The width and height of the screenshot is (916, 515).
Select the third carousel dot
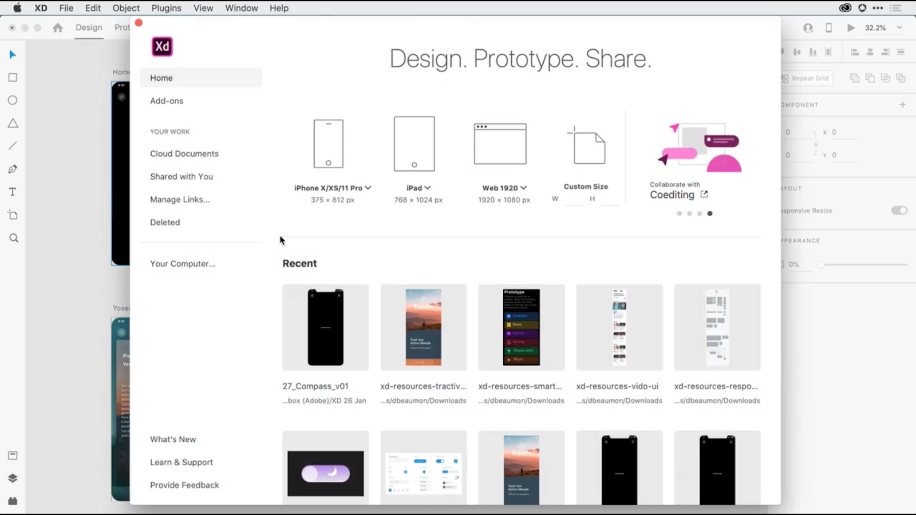pos(700,213)
